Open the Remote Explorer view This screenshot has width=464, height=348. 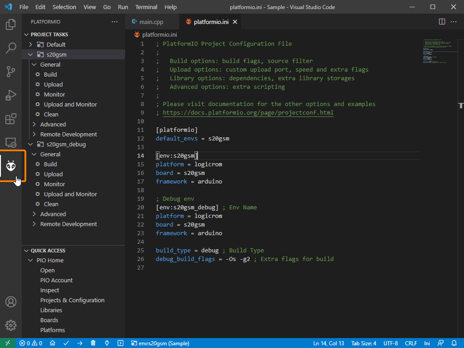click(x=11, y=142)
